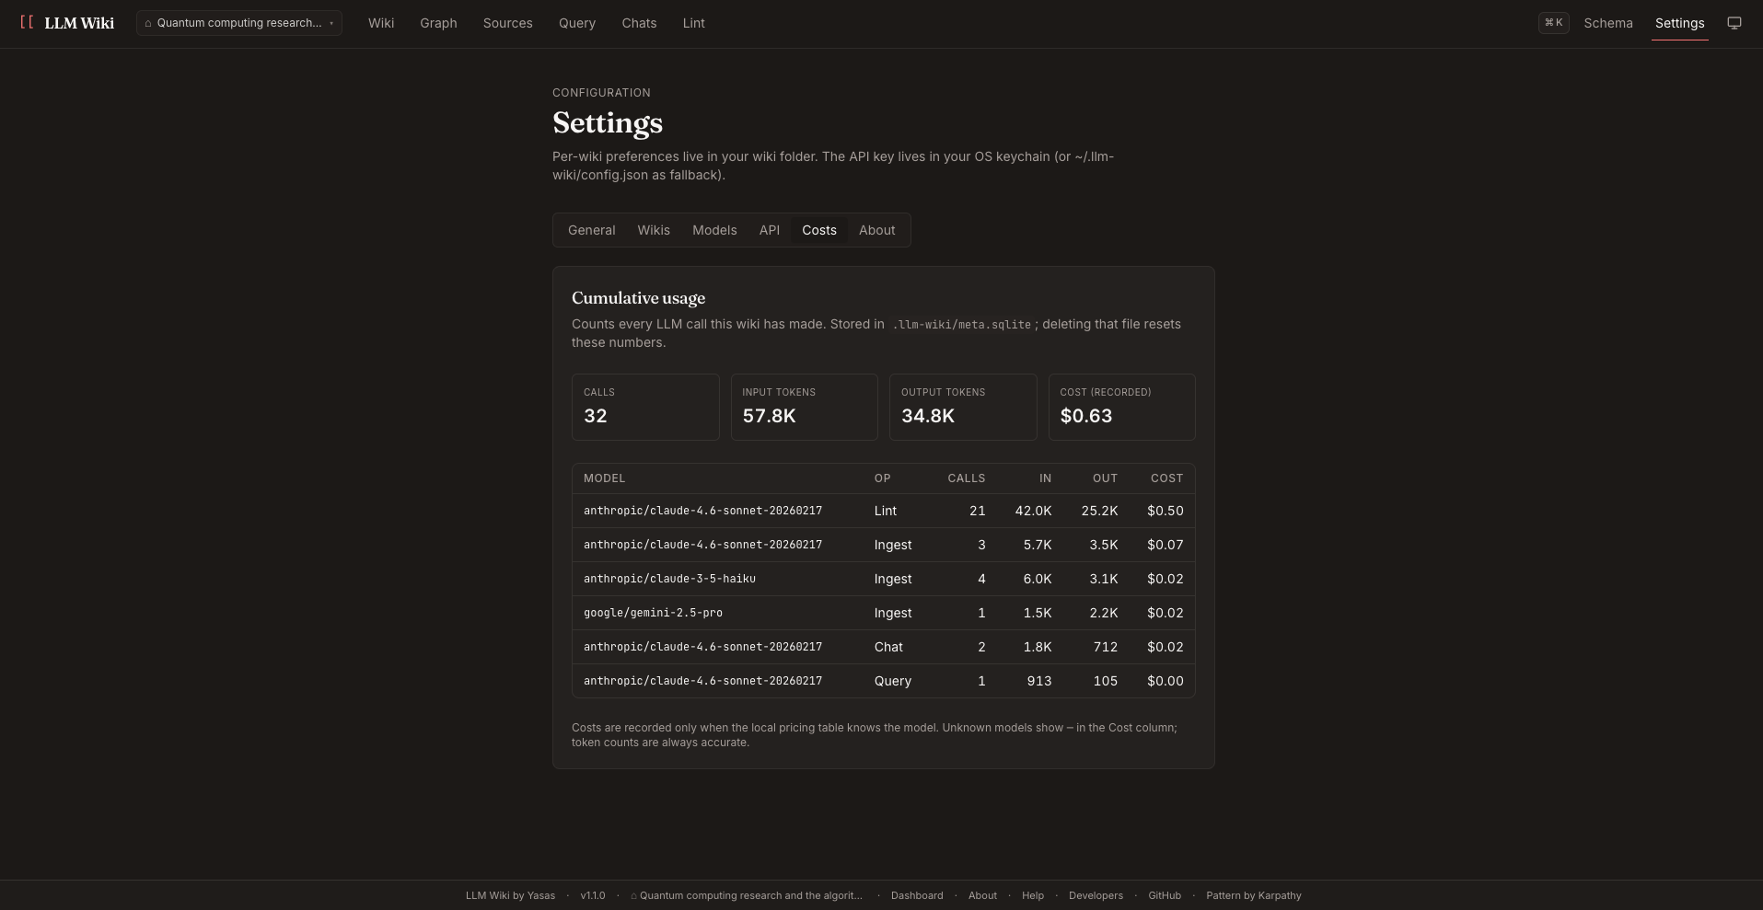Image resolution: width=1763 pixels, height=910 pixels.
Task: Open the Developers footer link
Action: [1096, 895]
